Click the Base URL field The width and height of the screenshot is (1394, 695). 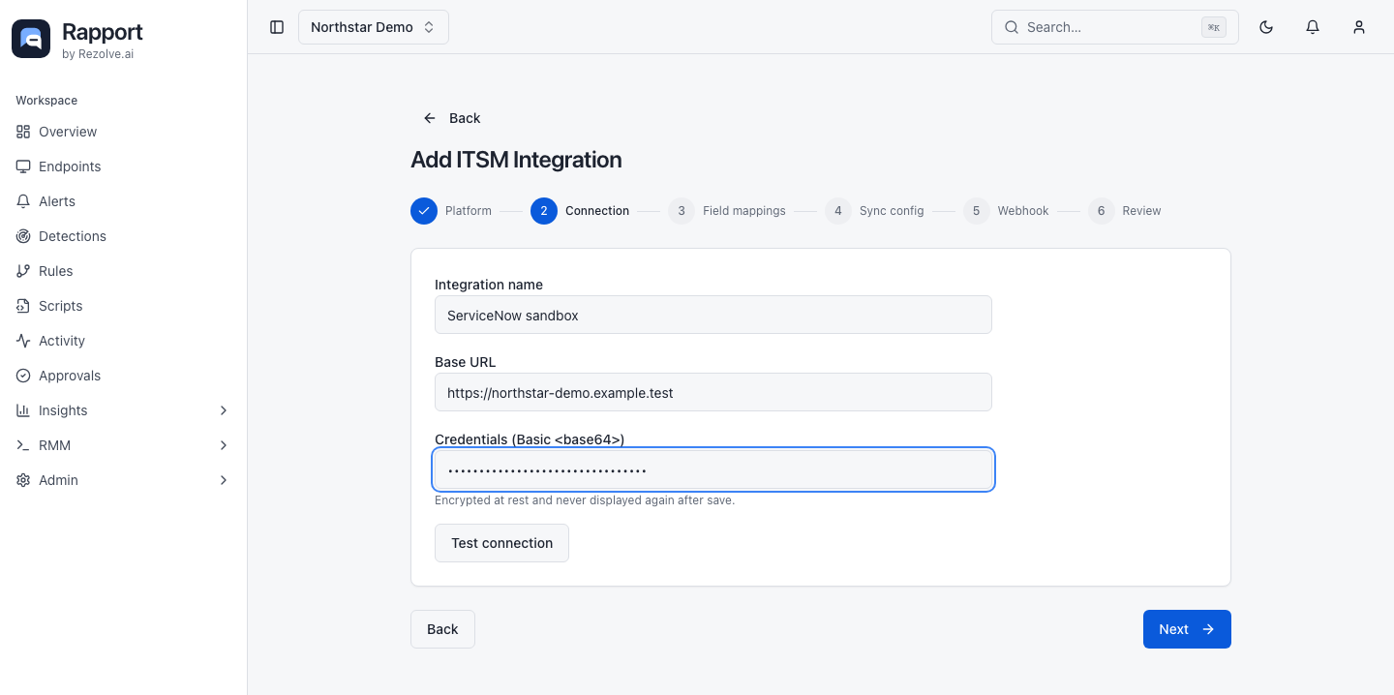point(713,392)
